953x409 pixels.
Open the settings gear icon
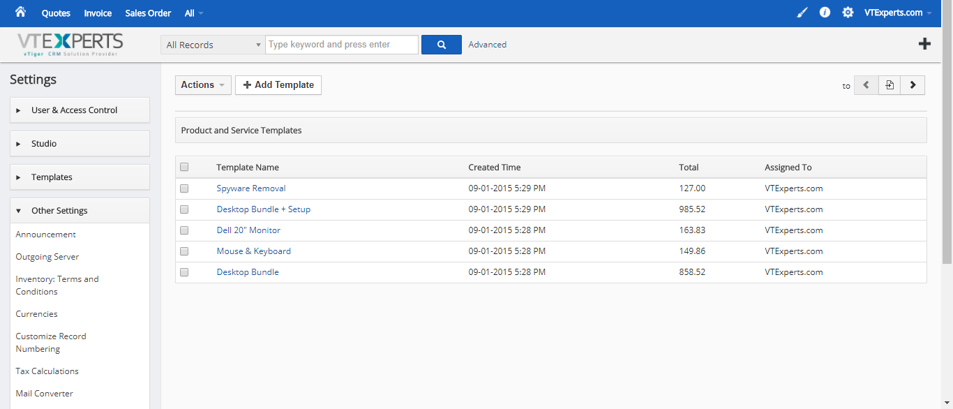click(x=848, y=13)
